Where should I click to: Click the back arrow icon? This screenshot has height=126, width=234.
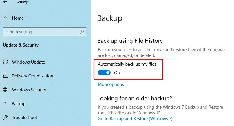tap(5, 2)
